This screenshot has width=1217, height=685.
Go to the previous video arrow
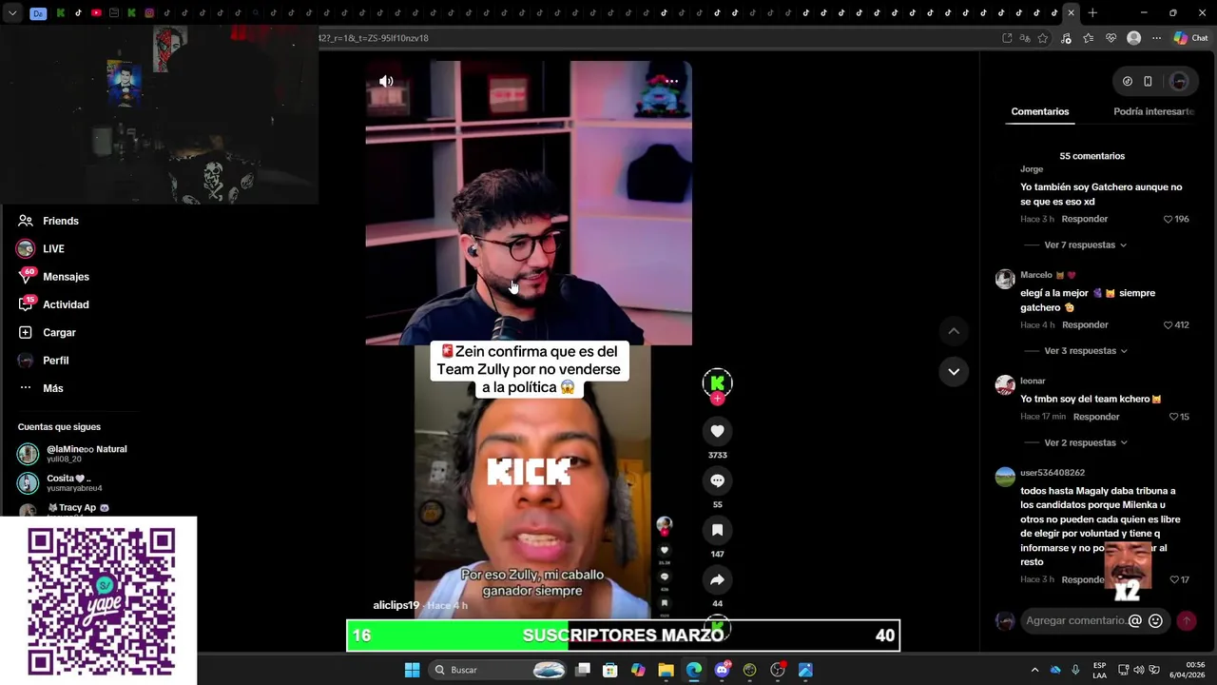pyautogui.click(x=954, y=331)
